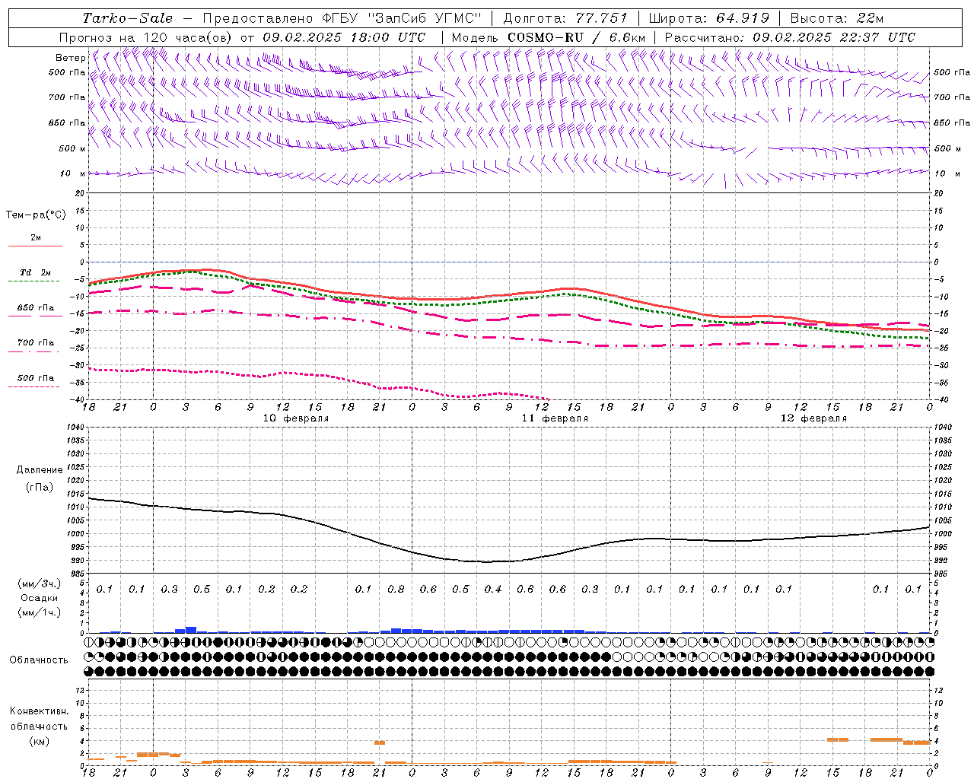974x779 pixels.
Task: Click the 0.4 precipitation value
Action: pyautogui.click(x=493, y=590)
